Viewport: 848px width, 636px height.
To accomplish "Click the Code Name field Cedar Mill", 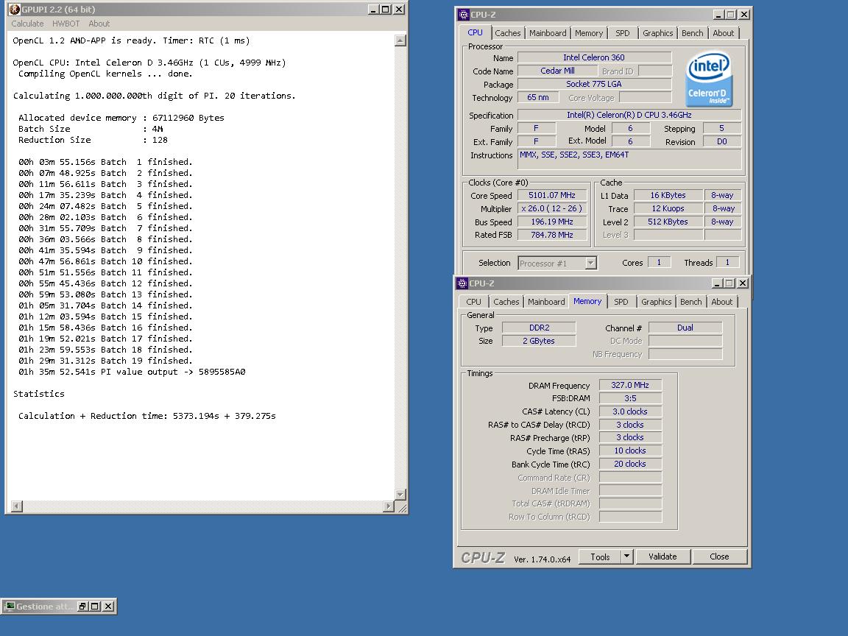I will (557, 71).
